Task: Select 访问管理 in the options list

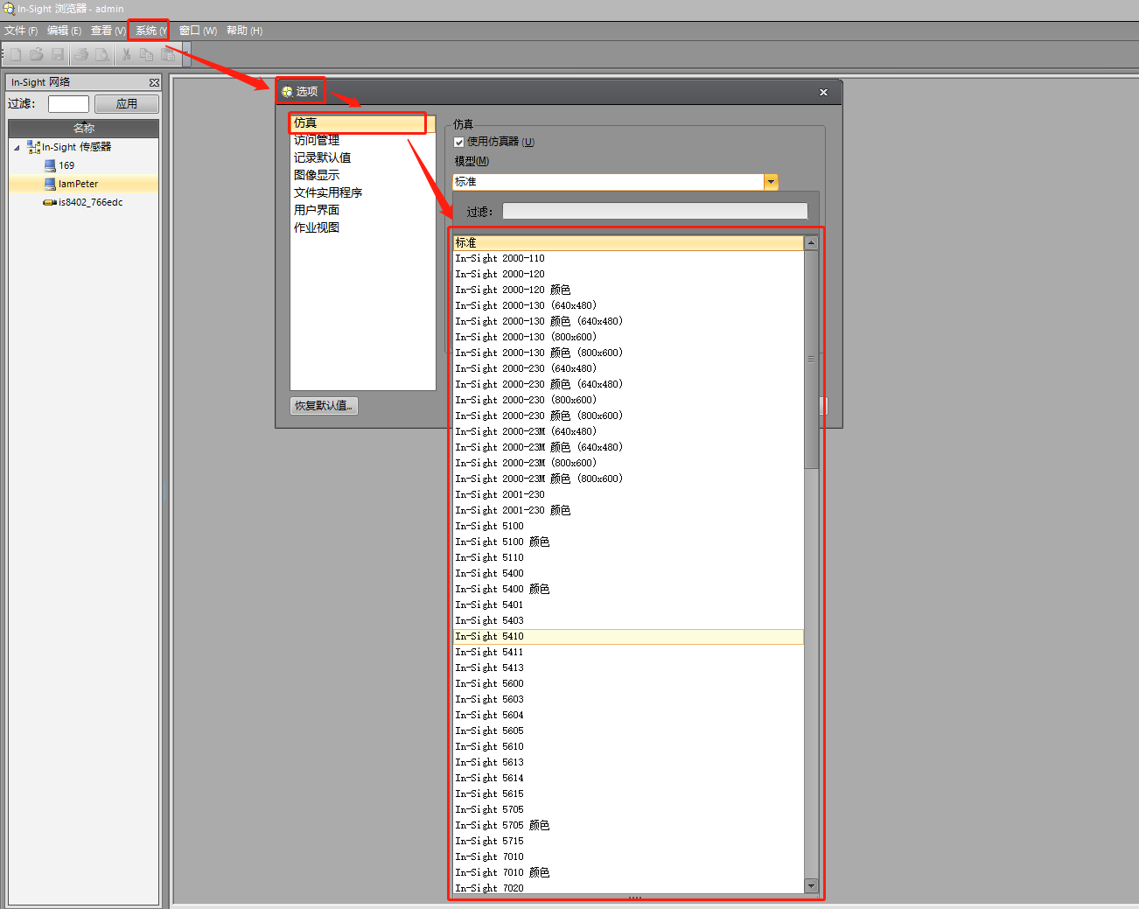Action: pos(362,140)
